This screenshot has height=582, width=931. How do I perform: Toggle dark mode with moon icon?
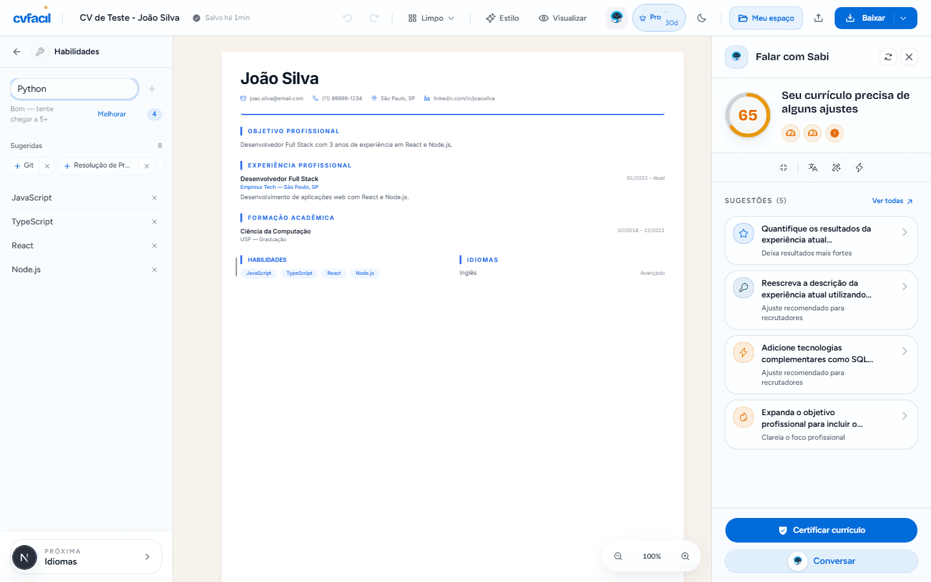(x=701, y=18)
